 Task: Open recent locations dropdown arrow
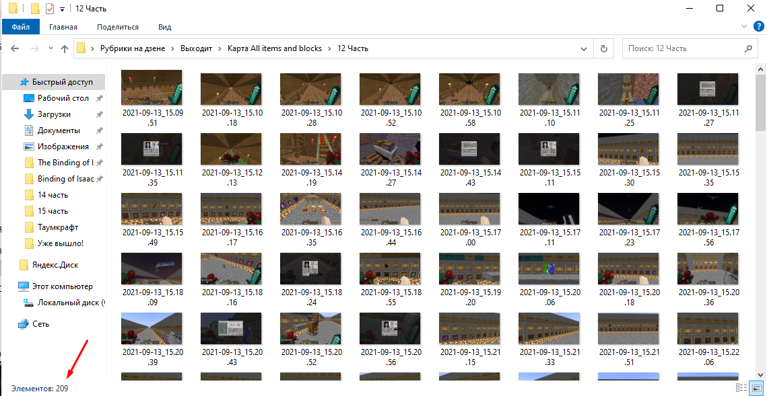coord(51,48)
